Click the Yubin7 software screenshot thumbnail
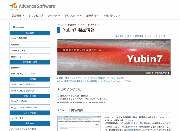The width and height of the screenshot is (180, 131). click(79, 123)
